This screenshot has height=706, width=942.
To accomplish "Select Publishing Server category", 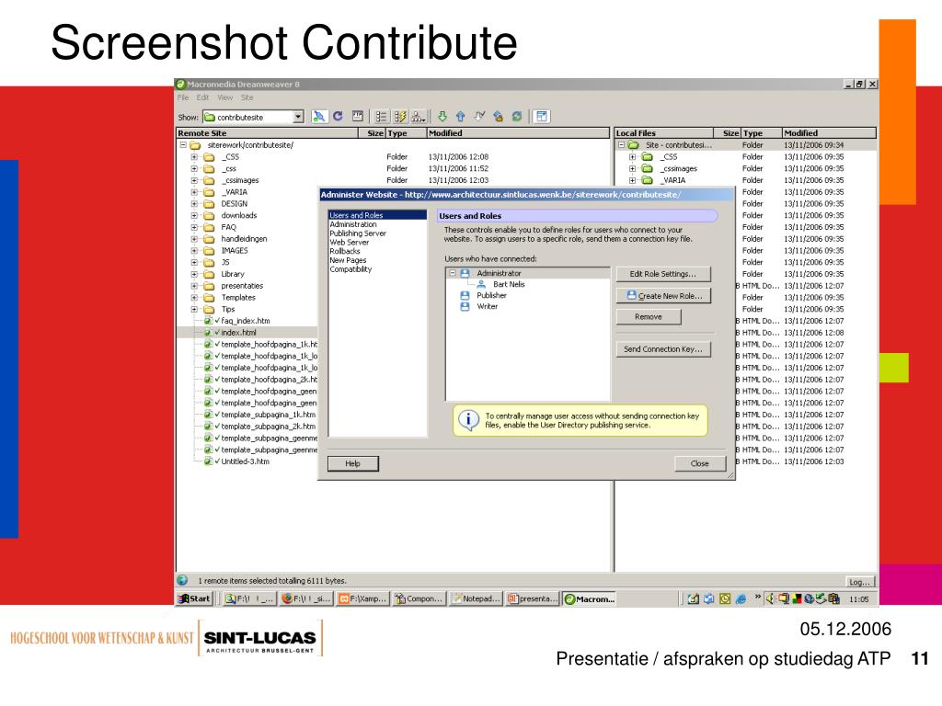I will tap(358, 233).
